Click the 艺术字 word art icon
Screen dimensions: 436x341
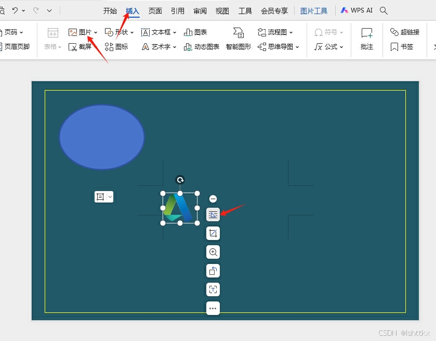[146, 46]
